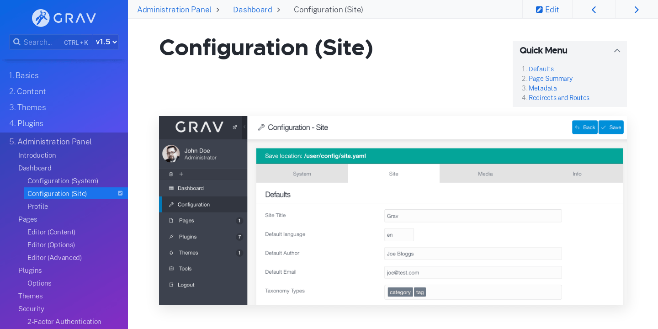Go to next page with right arrow
Screen dimensions: 658x329
[637, 9]
